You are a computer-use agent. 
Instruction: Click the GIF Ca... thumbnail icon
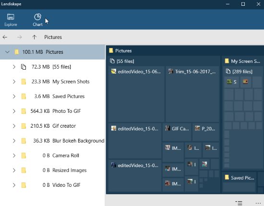[168, 128]
